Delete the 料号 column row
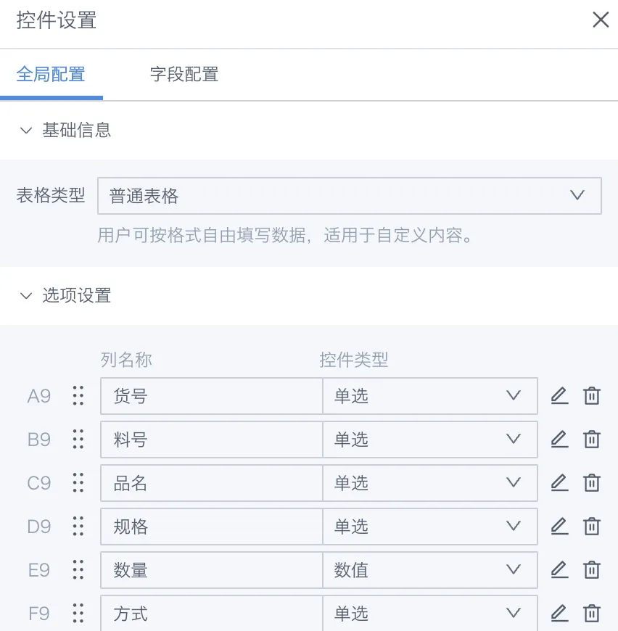This screenshot has height=631, width=618. click(x=591, y=440)
